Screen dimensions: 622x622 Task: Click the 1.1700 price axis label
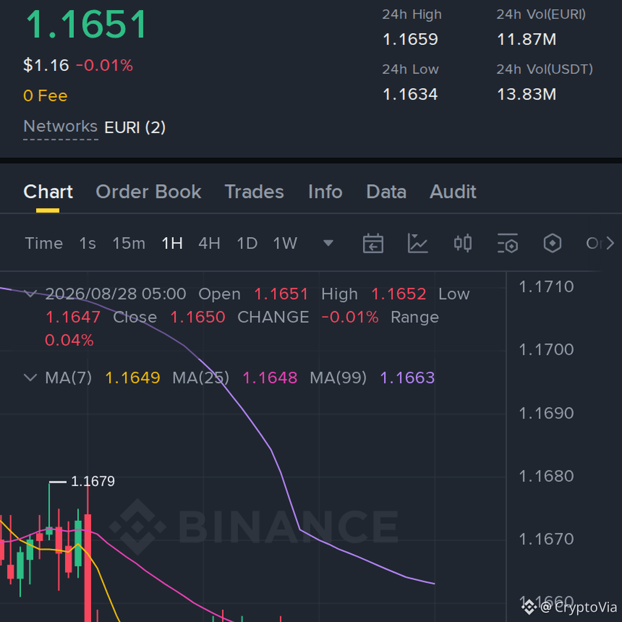click(x=546, y=350)
